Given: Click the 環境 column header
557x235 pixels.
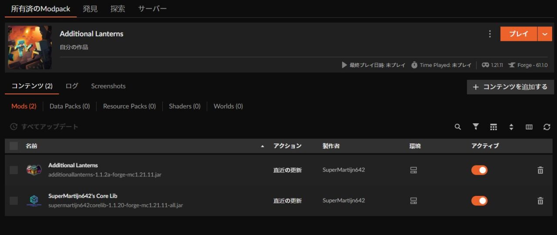Looking at the screenshot, I should tap(415, 146).
